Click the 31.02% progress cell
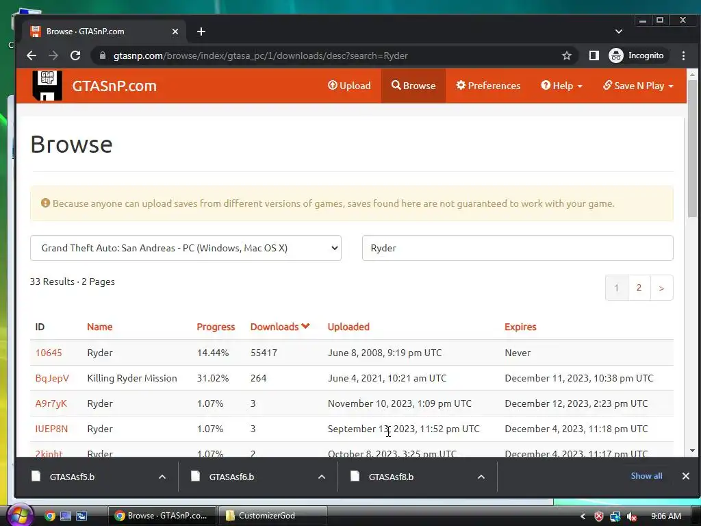 tap(212, 378)
